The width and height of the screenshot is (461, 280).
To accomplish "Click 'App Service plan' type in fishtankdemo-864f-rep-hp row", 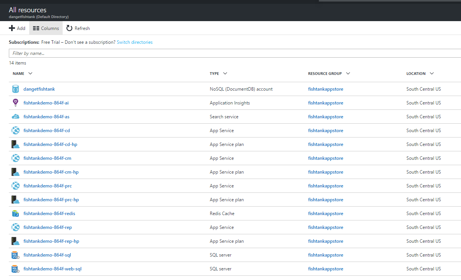I will tap(227, 241).
